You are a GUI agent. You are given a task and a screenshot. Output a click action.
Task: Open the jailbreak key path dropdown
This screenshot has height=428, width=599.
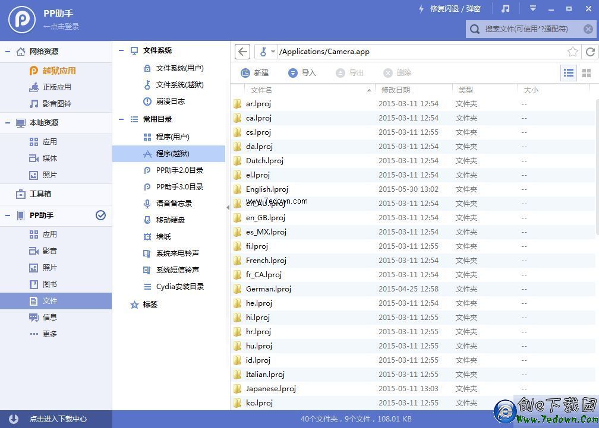click(267, 52)
